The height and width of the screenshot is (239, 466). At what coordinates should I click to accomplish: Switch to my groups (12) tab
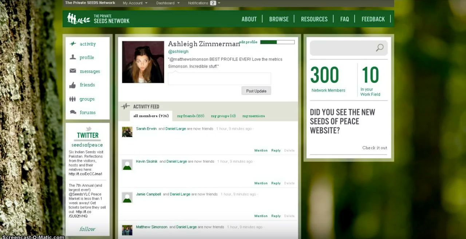(223, 116)
